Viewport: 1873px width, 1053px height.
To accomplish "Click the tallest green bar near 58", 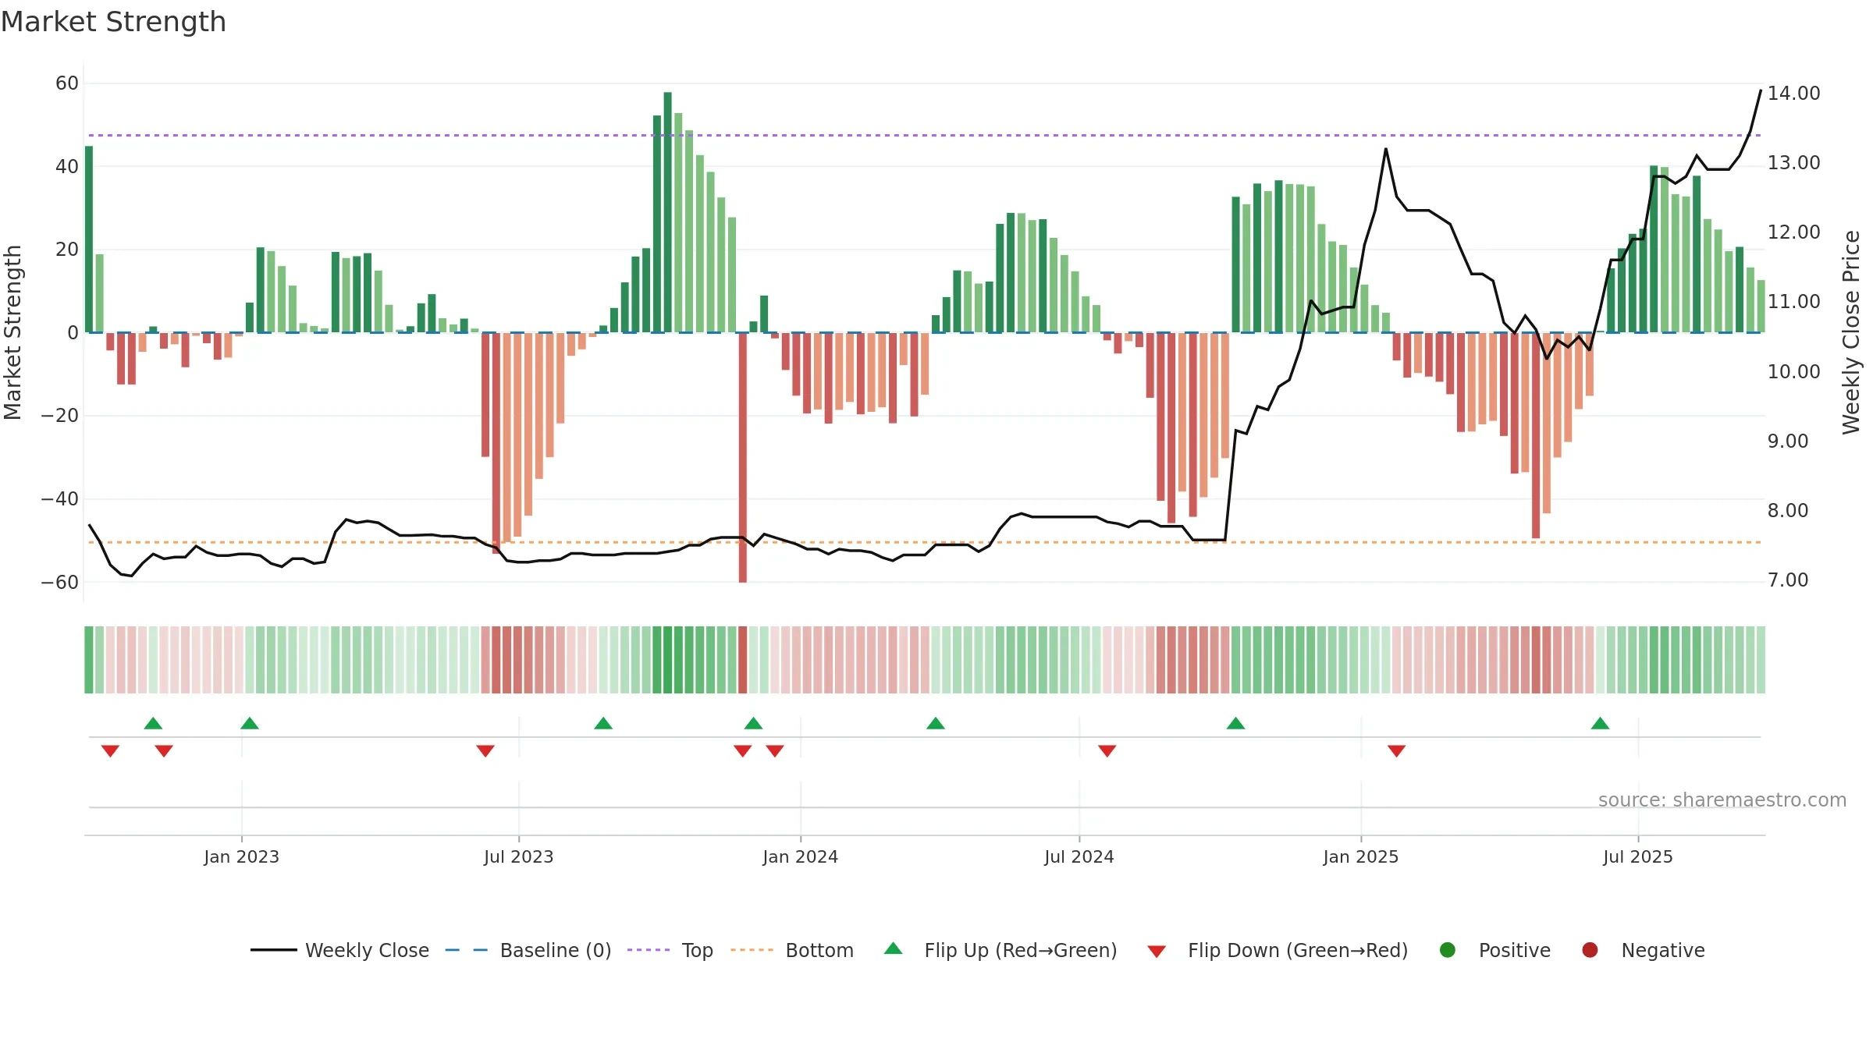I will coord(667,212).
